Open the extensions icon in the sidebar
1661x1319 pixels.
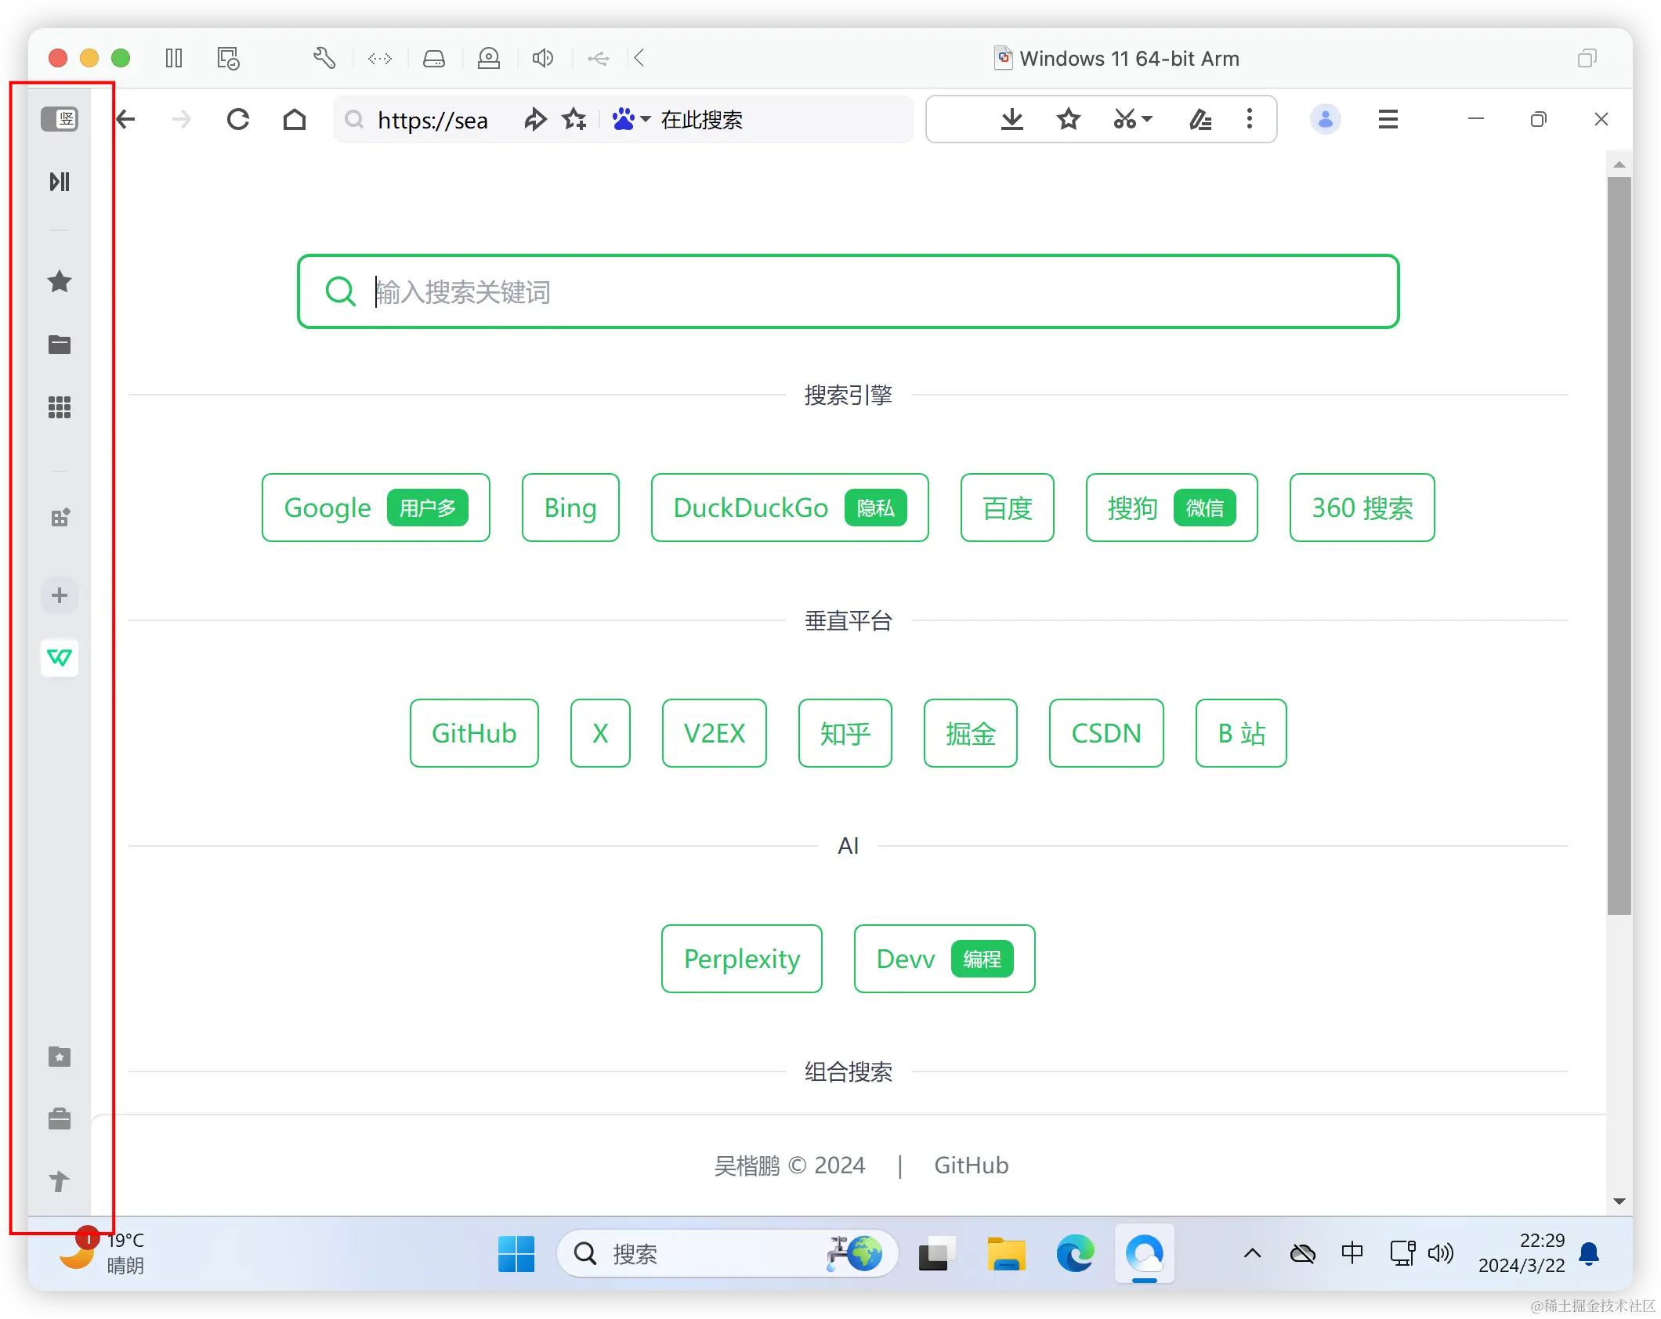point(60,518)
